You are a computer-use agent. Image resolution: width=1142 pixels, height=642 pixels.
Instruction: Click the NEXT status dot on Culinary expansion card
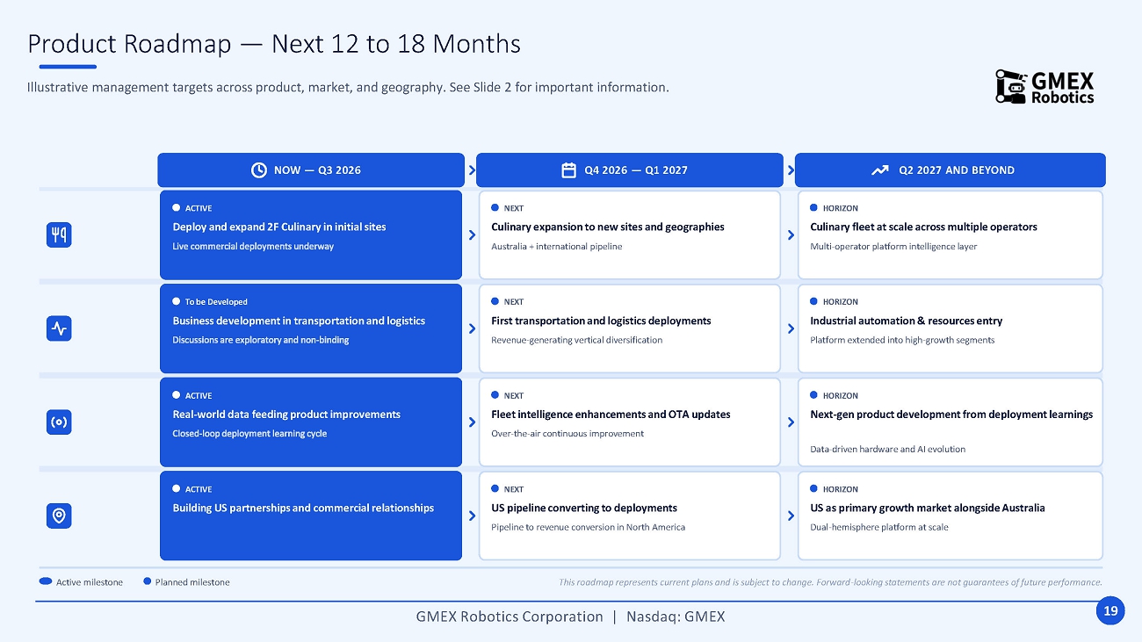[x=495, y=208]
